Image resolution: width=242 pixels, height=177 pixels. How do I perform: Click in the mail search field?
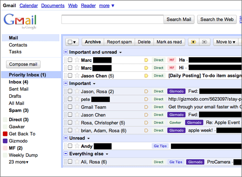pyautogui.click(x=112, y=19)
